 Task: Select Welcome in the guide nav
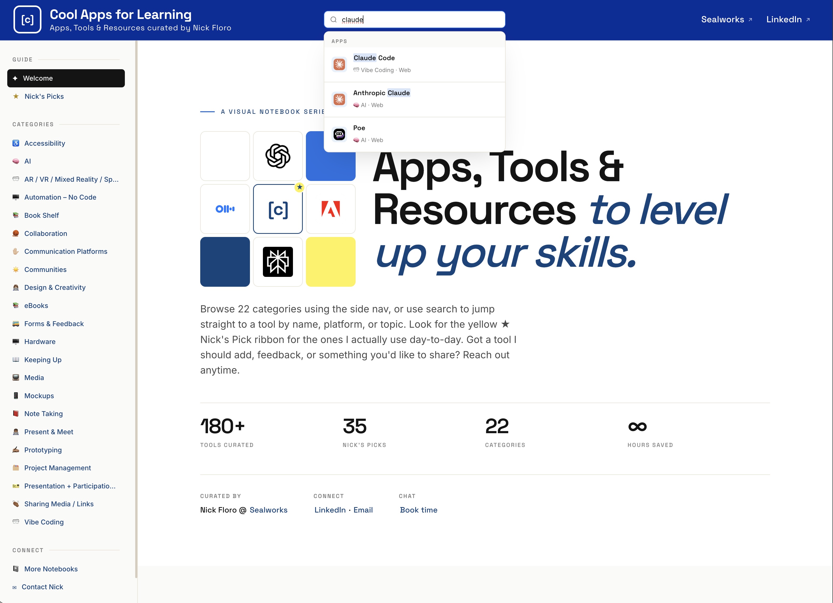coord(66,78)
